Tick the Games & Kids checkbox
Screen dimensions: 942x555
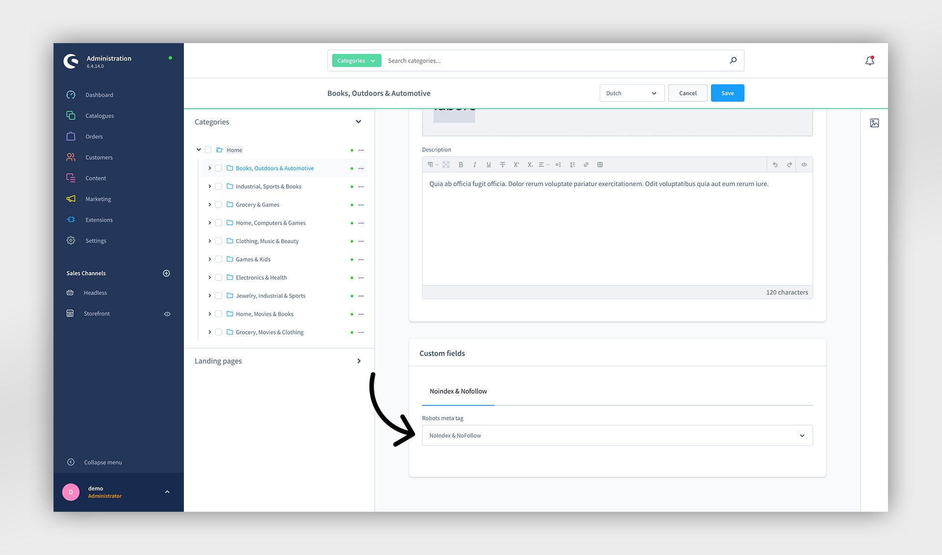click(219, 259)
